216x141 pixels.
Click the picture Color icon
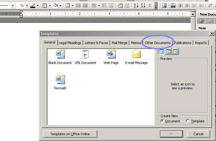click(173, 6)
